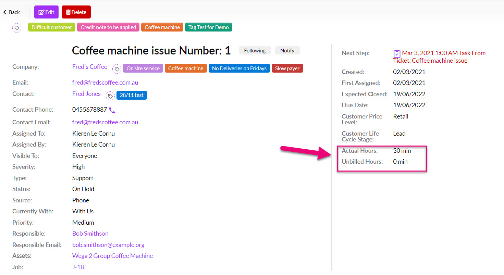Click the Visible To value Everyone

coord(85,156)
